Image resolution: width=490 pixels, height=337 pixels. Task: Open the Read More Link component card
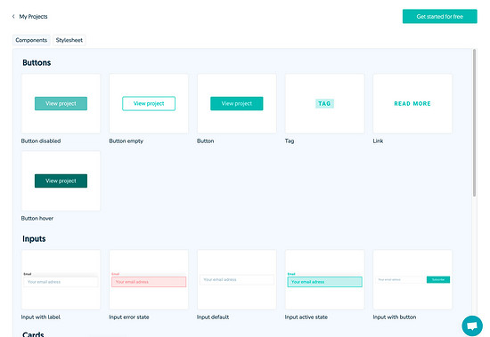tap(412, 104)
